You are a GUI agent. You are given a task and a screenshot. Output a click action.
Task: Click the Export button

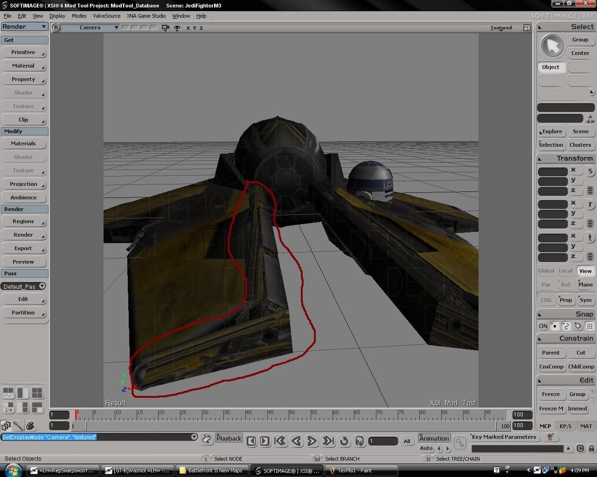click(24, 248)
